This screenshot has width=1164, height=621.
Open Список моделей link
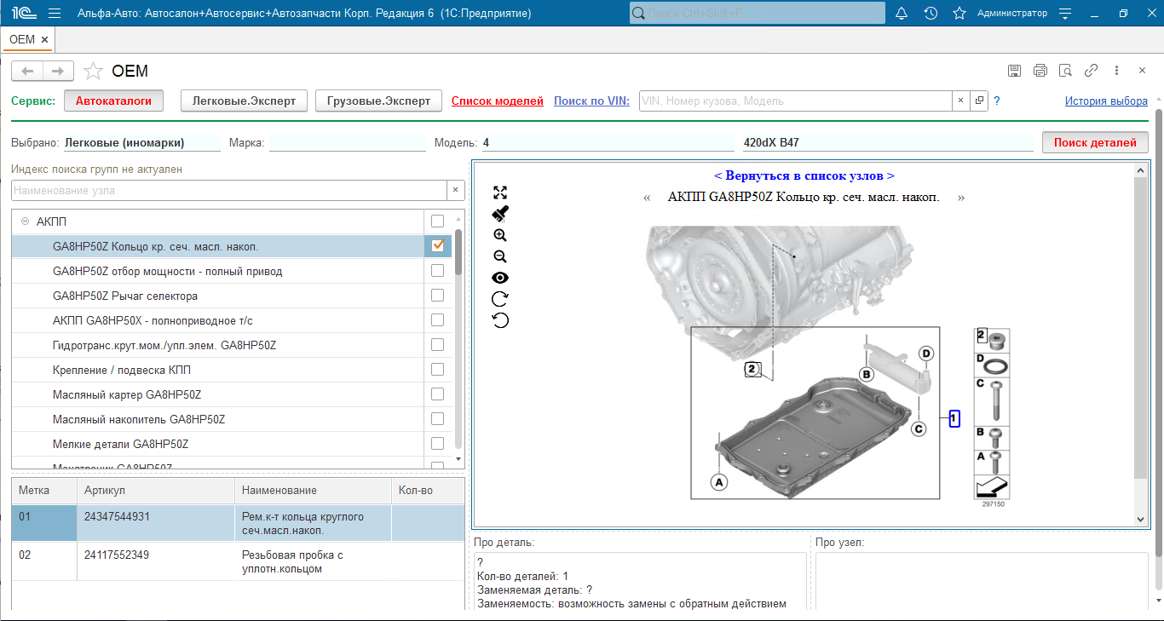[497, 101]
